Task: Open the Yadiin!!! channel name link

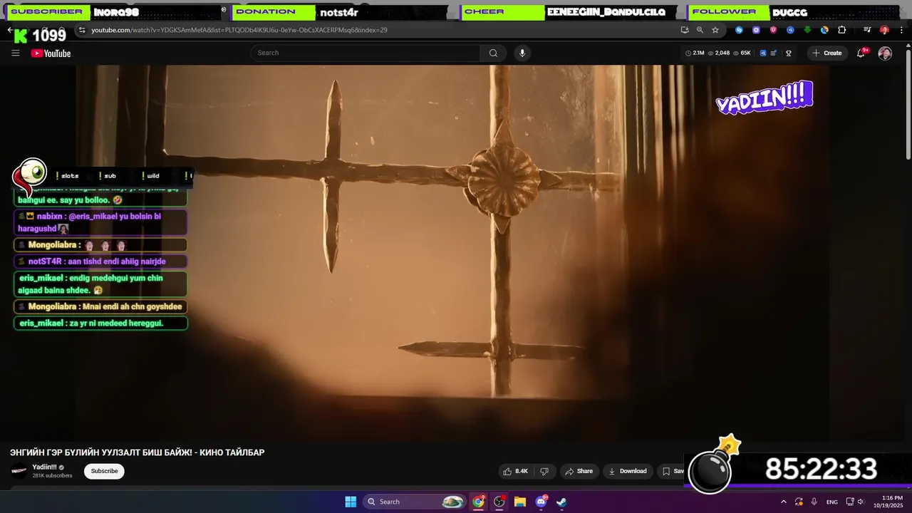Action: coord(44,467)
